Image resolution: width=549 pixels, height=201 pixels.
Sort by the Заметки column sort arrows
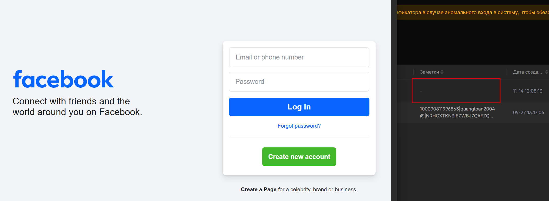coord(442,72)
